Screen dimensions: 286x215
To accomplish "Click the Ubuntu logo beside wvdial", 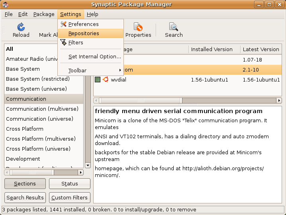I will (x=106, y=80).
